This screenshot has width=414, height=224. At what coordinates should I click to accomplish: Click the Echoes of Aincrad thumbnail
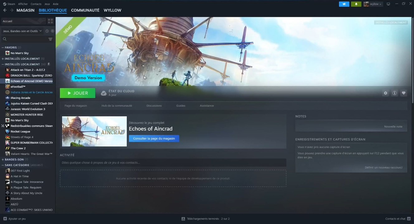94,131
